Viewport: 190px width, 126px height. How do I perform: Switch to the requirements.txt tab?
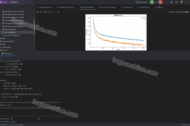pos(44,7)
